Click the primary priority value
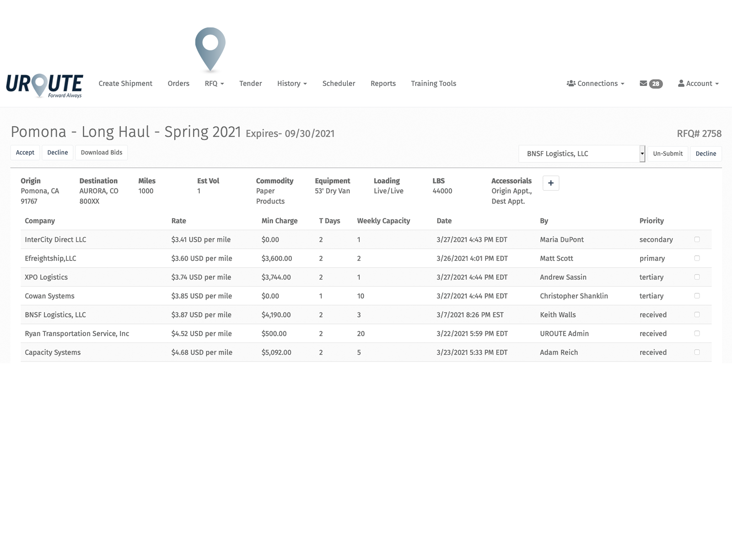This screenshot has height=549, width=732. (652, 258)
